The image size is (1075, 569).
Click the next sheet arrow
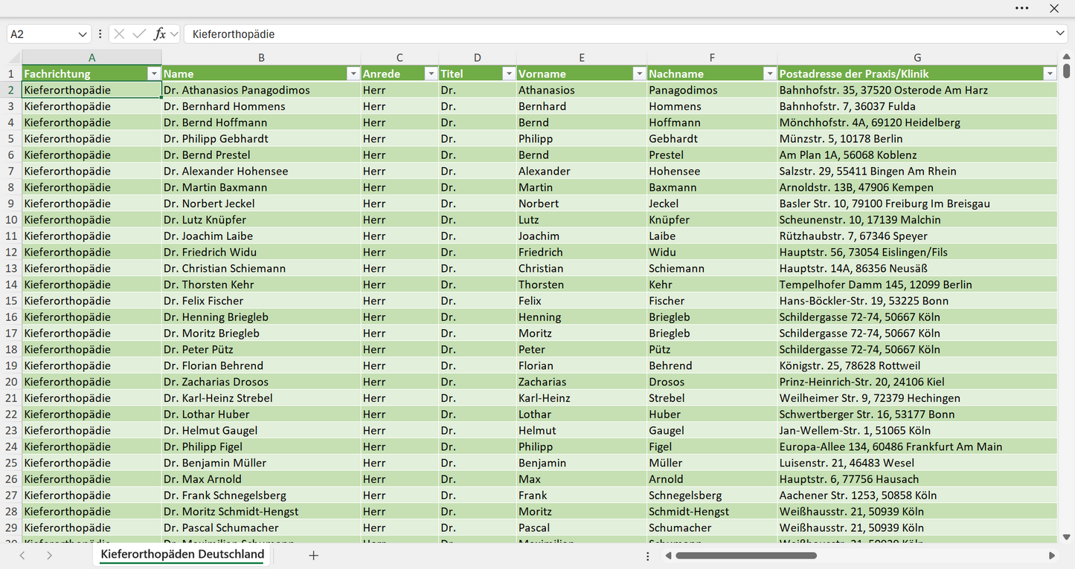49,556
